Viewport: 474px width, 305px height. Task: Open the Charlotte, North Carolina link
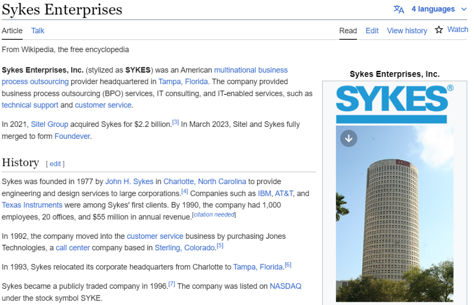pyautogui.click(x=205, y=182)
